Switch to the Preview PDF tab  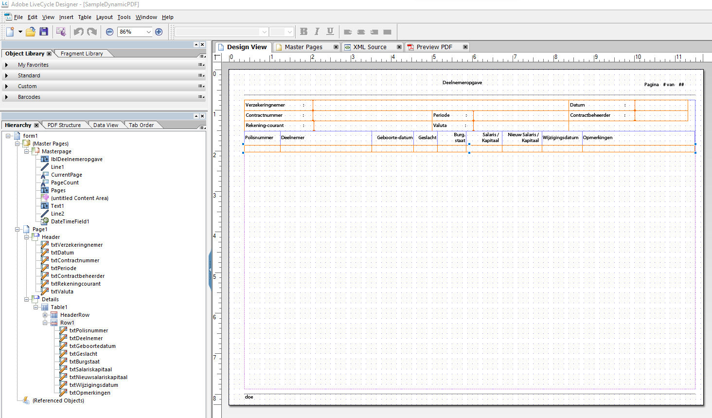tap(434, 47)
